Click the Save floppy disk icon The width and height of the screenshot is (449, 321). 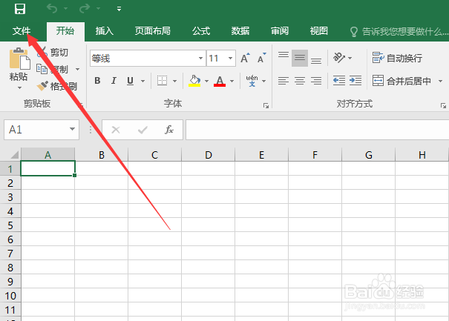[x=20, y=9]
